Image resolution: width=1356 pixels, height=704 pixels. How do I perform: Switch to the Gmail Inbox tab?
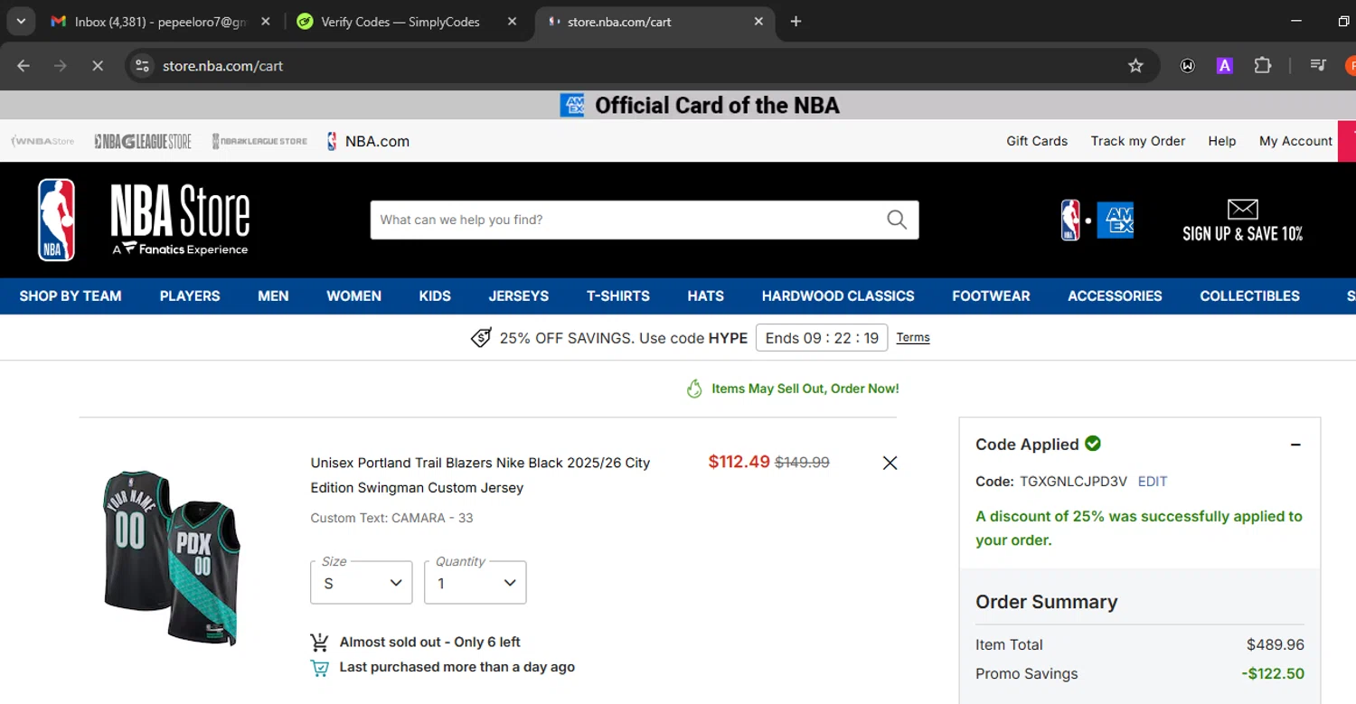(161, 22)
